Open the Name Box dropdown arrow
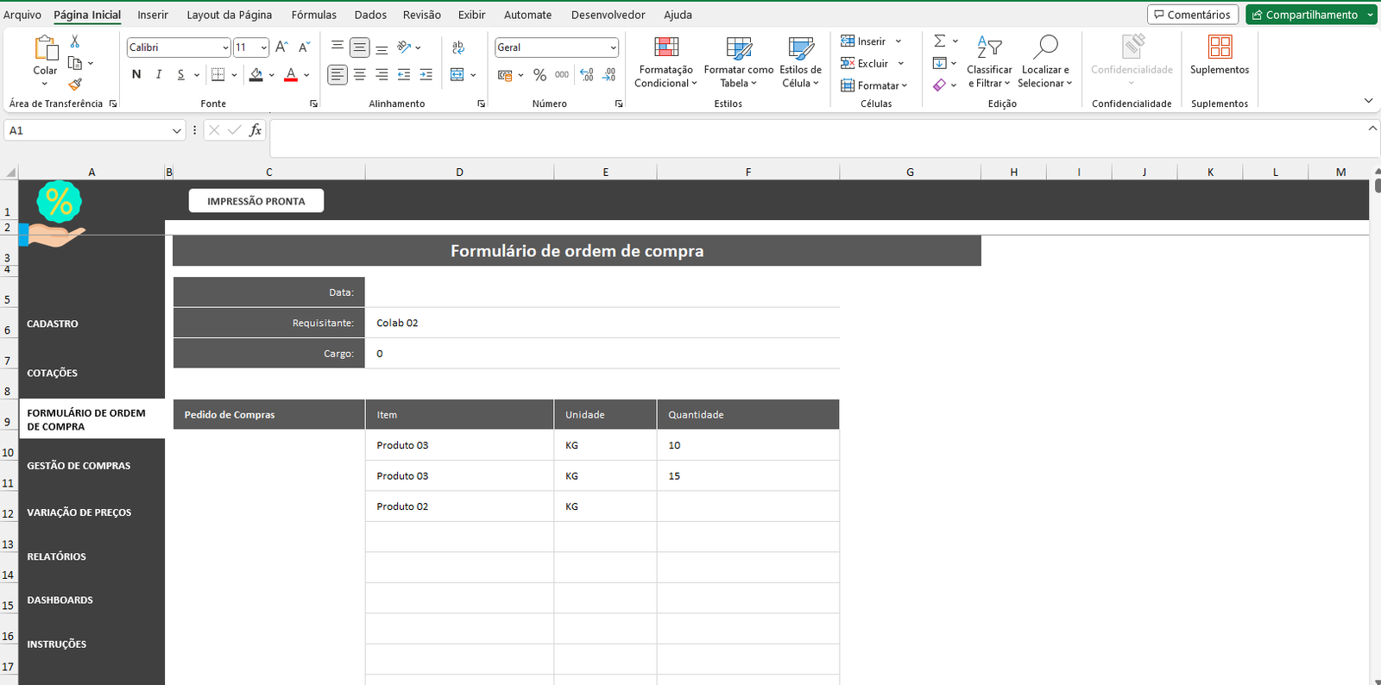Viewport: 1381px width, 685px height. 176,130
